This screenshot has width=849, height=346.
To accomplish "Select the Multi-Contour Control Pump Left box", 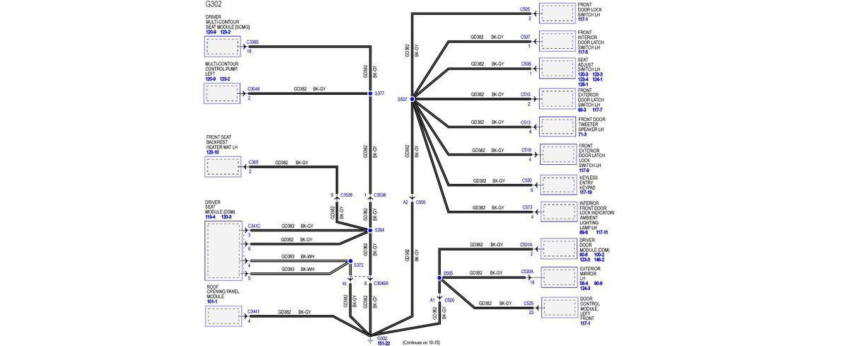I will click(224, 93).
